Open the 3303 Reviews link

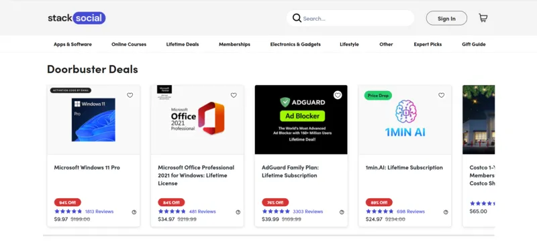coord(308,212)
